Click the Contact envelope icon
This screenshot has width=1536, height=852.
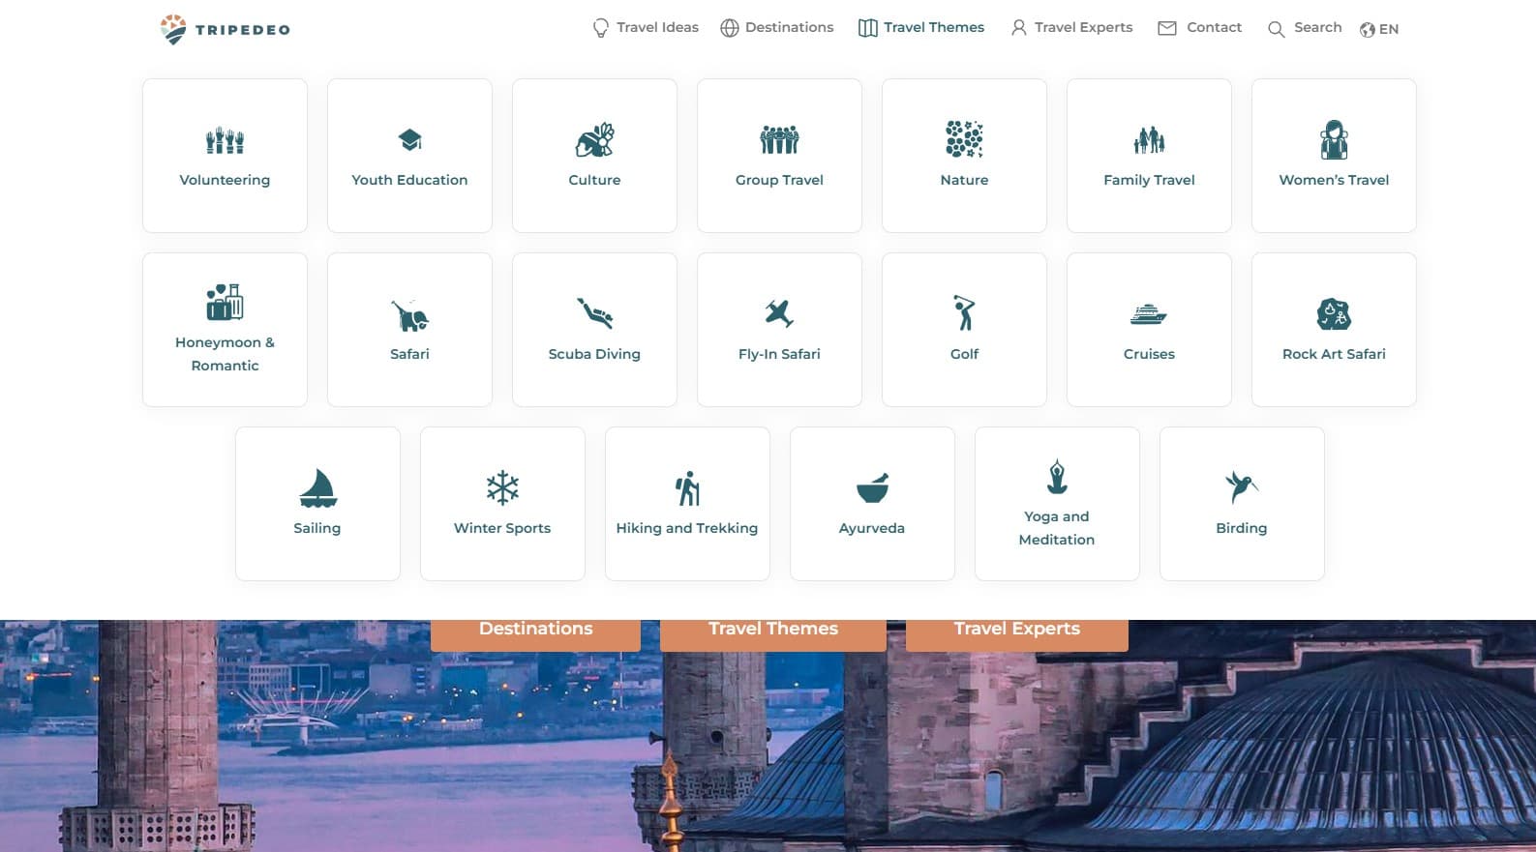tap(1167, 28)
